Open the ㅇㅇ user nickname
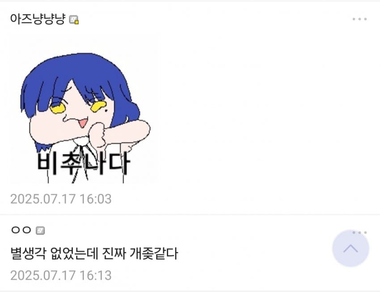This screenshot has height=292, width=380. 21,230
